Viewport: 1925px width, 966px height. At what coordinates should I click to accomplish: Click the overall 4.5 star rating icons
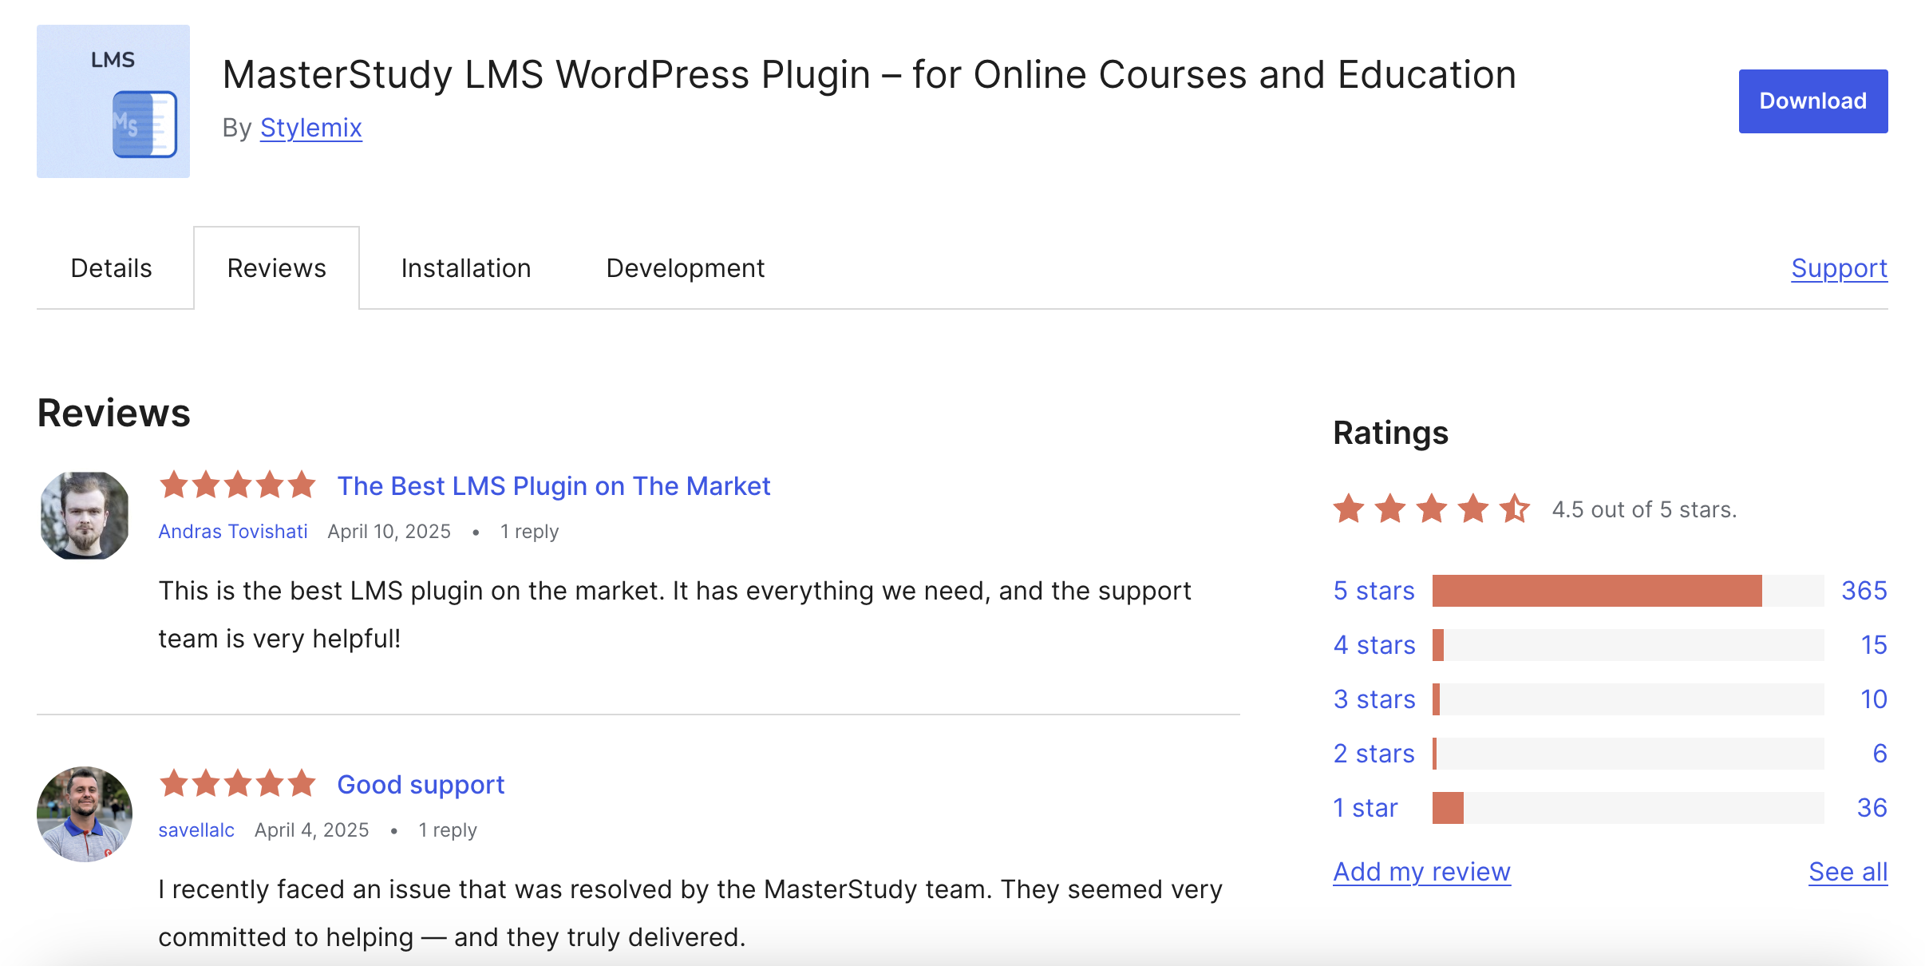click(1432, 509)
